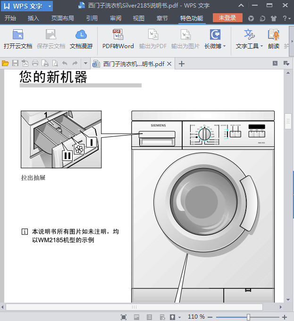Click the 朗读 read-aloud icon
The image size is (294, 321).
pos(274,39)
